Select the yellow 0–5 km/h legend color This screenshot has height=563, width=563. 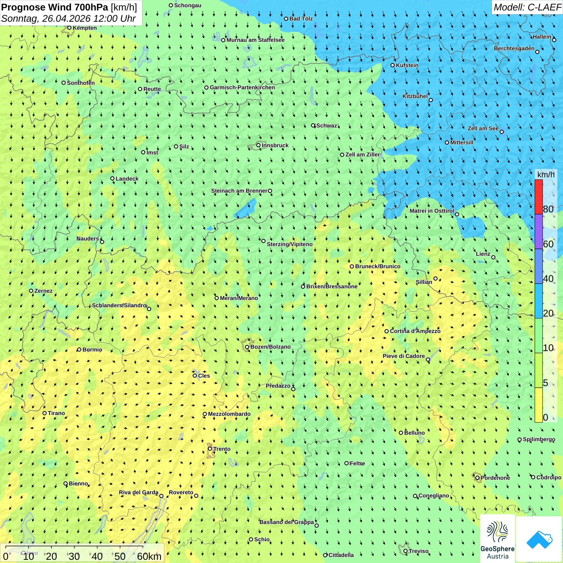[538, 405]
